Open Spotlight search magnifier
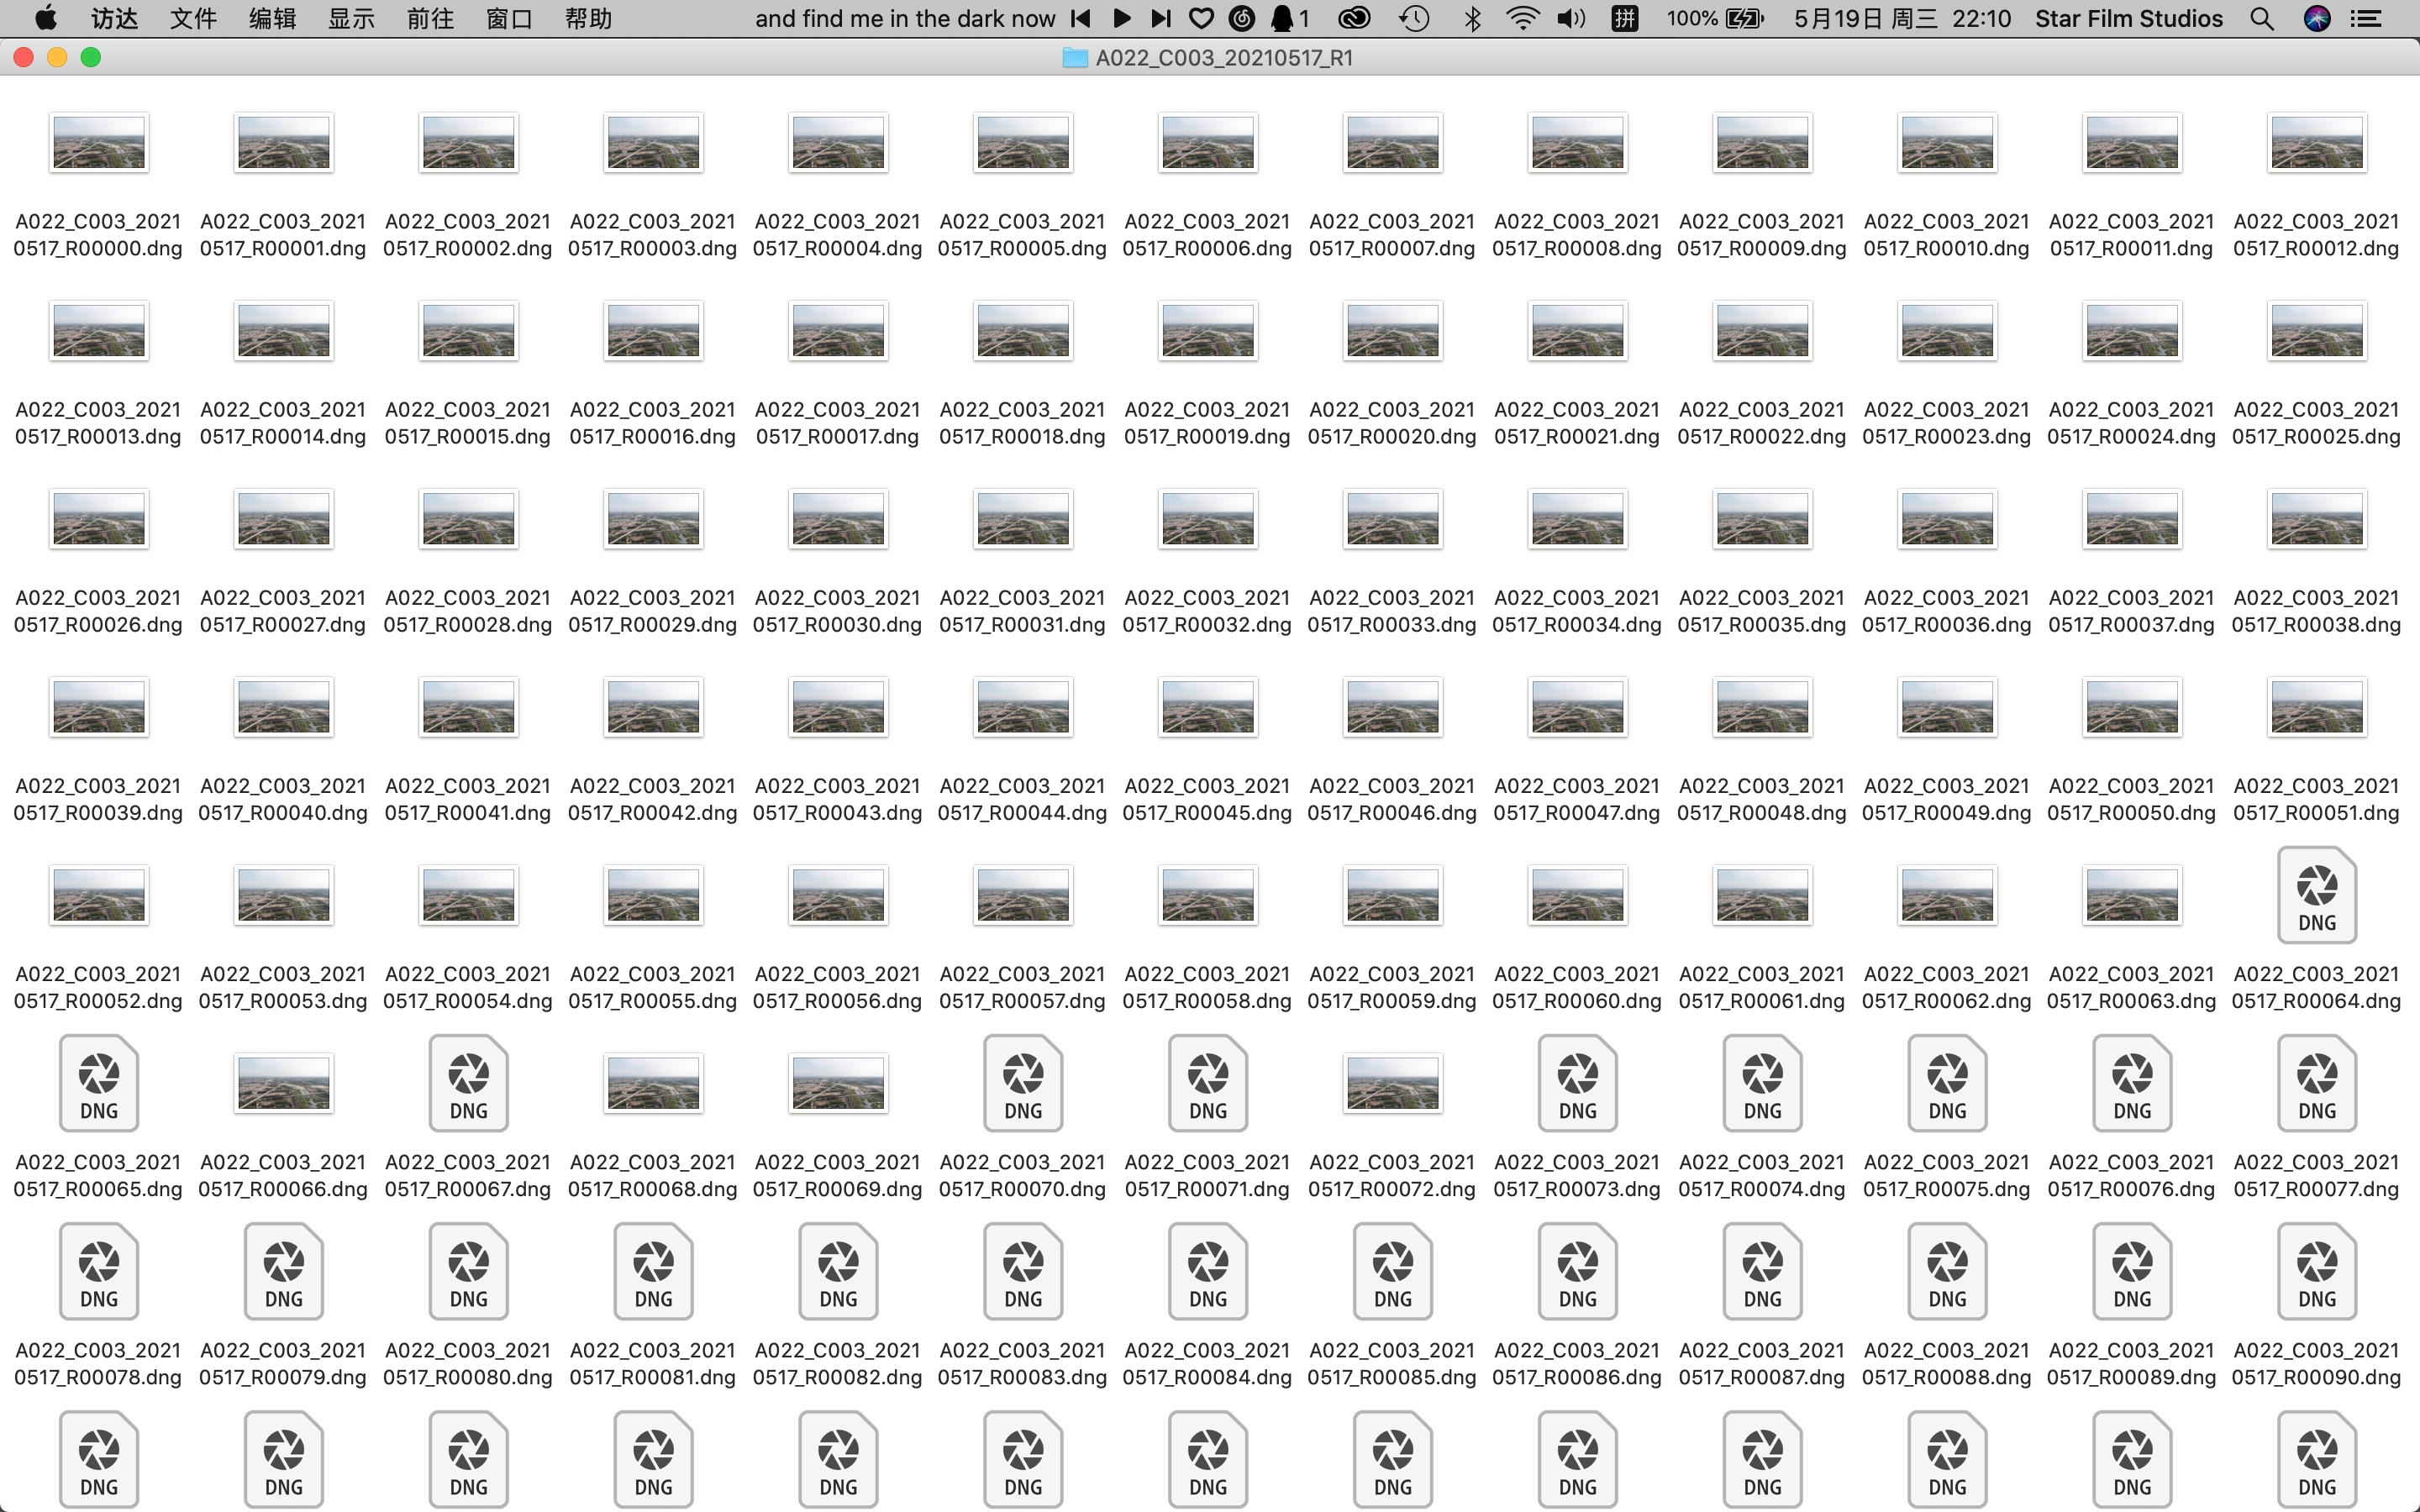 point(2262,18)
